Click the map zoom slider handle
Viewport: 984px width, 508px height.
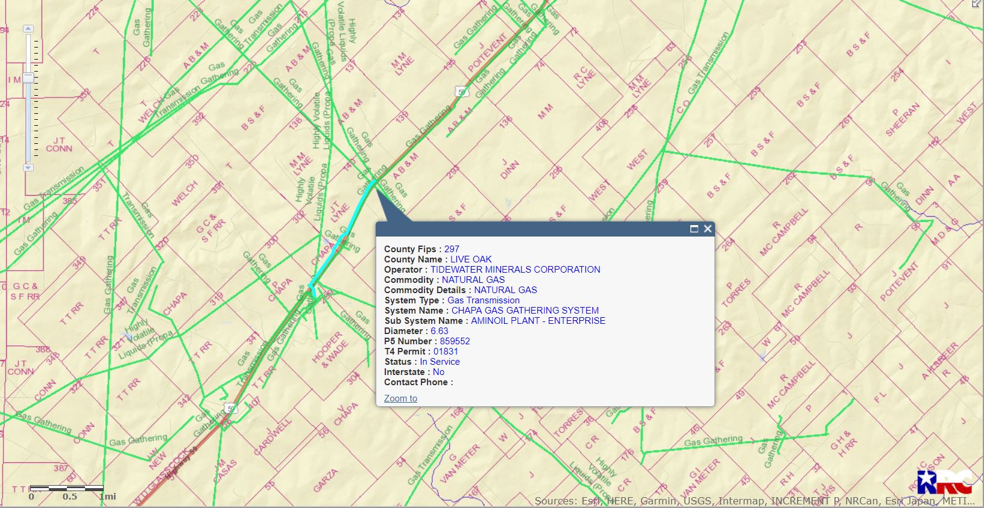tap(28, 78)
